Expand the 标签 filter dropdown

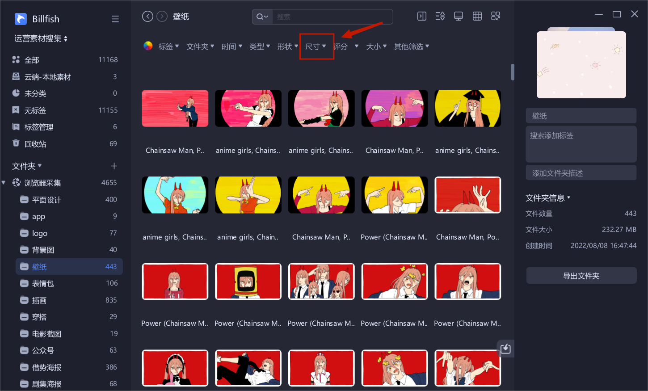pos(168,46)
